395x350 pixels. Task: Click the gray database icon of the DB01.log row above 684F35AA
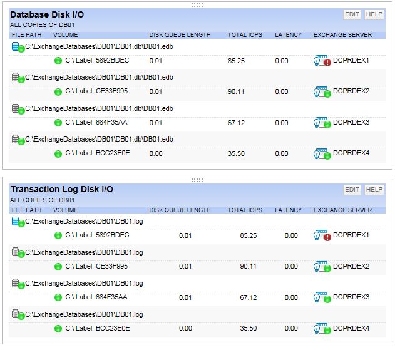click(18, 284)
